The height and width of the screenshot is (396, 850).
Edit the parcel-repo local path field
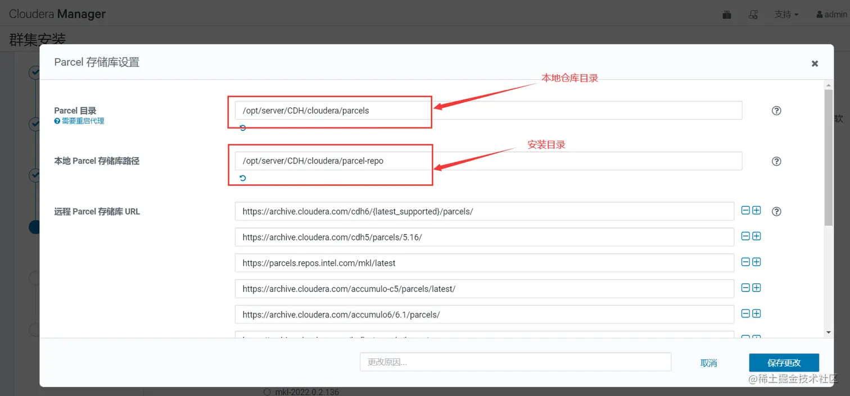[x=489, y=161]
